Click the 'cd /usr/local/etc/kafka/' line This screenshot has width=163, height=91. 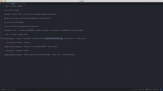14,22
